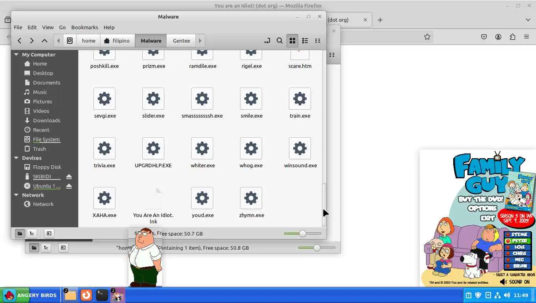Toggle the location text entry icon
536x303 pixels.
coord(267,41)
